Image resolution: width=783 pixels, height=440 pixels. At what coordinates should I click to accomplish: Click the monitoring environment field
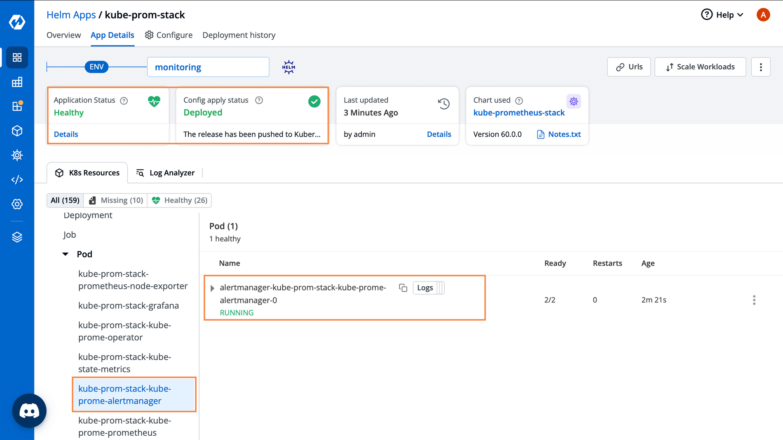tap(208, 67)
